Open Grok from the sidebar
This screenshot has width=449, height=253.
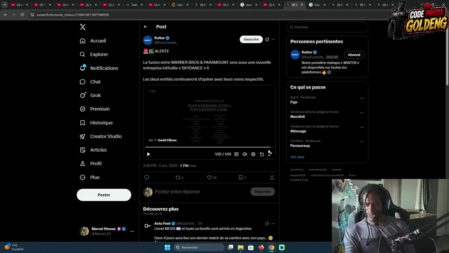click(x=90, y=95)
